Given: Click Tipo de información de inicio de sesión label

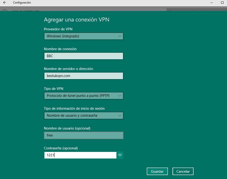Looking at the screenshot, I should pyautogui.click(x=74, y=108).
